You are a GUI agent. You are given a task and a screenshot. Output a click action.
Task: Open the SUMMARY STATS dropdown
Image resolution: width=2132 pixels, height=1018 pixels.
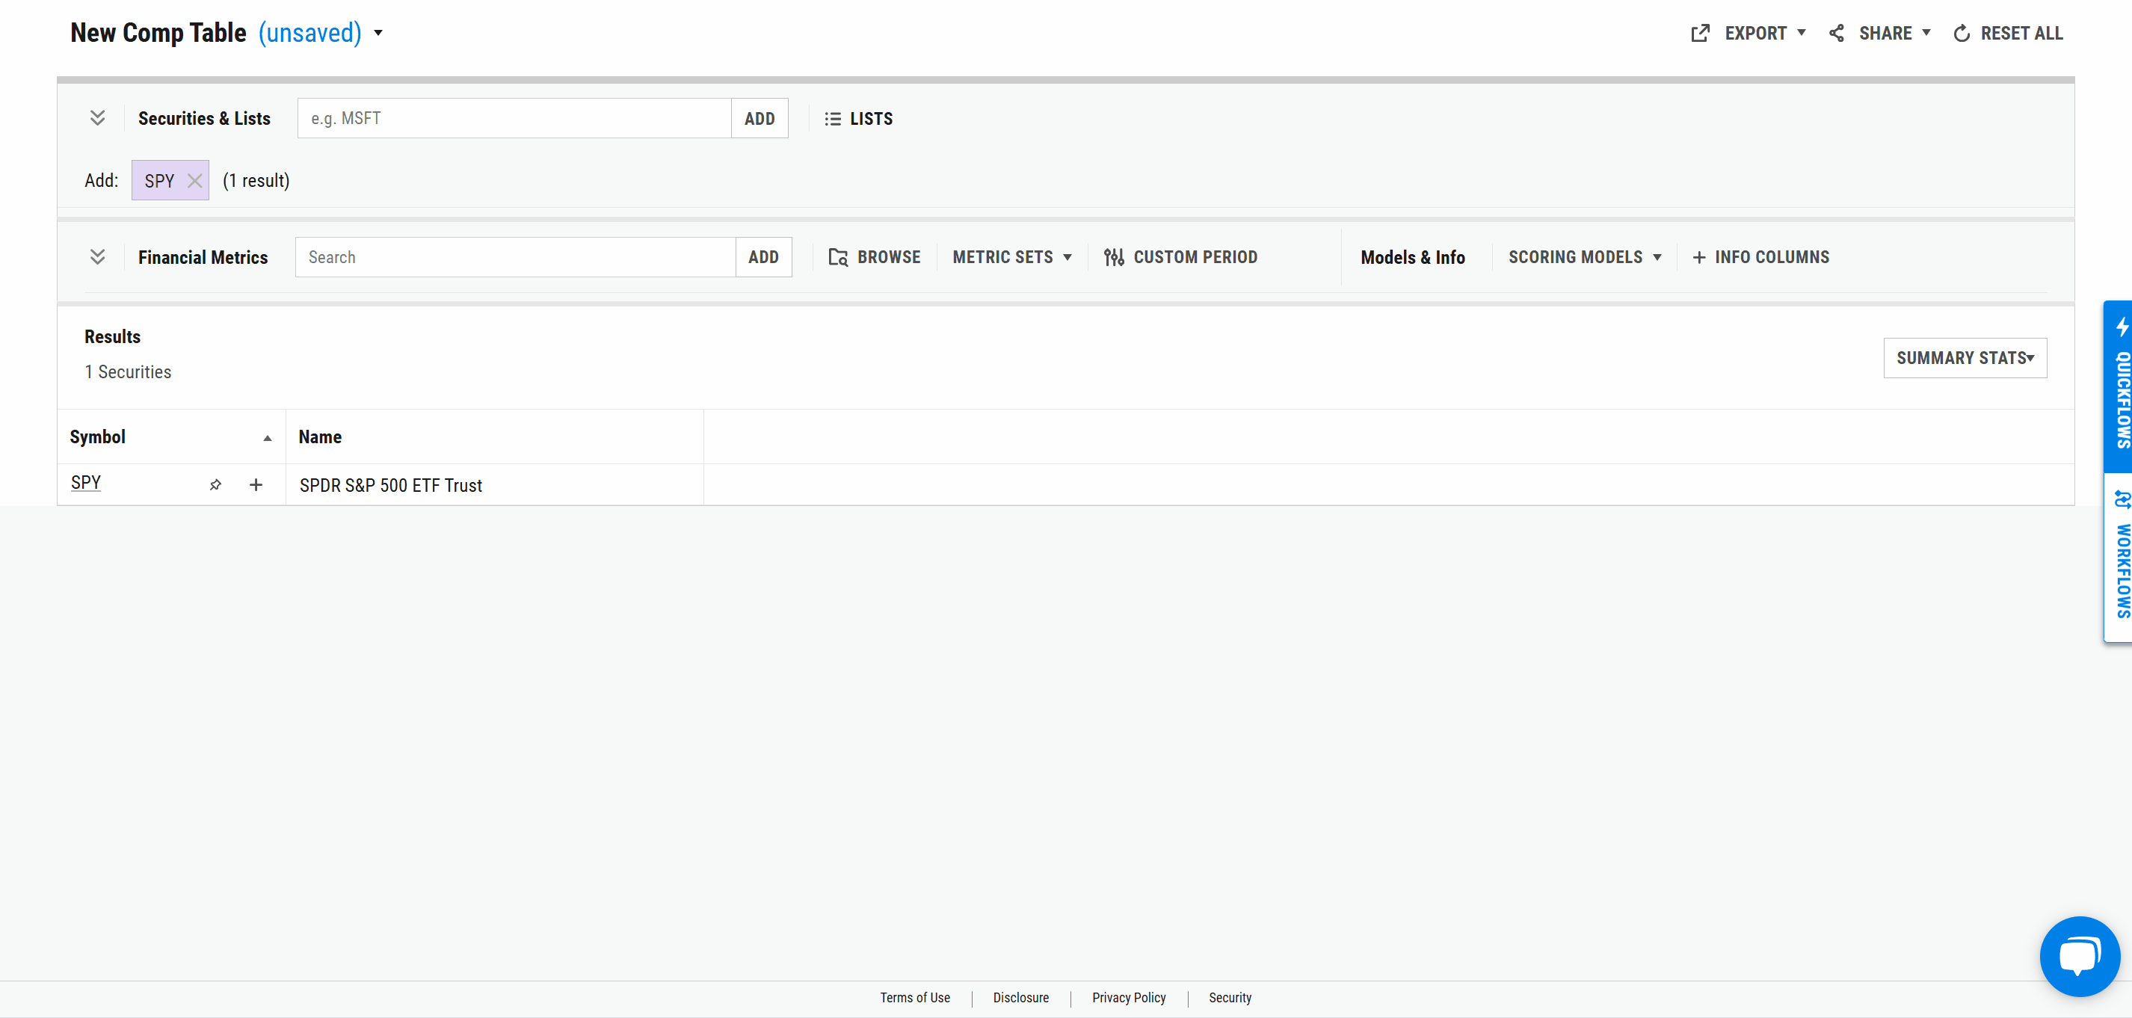coord(1965,357)
